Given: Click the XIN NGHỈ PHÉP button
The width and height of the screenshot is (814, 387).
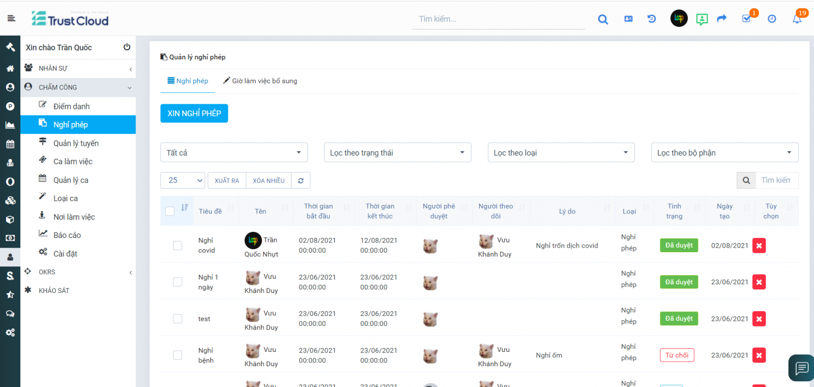Looking at the screenshot, I should [x=194, y=113].
